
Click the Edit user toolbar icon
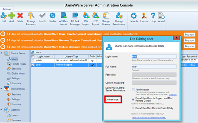tap(4, 17)
